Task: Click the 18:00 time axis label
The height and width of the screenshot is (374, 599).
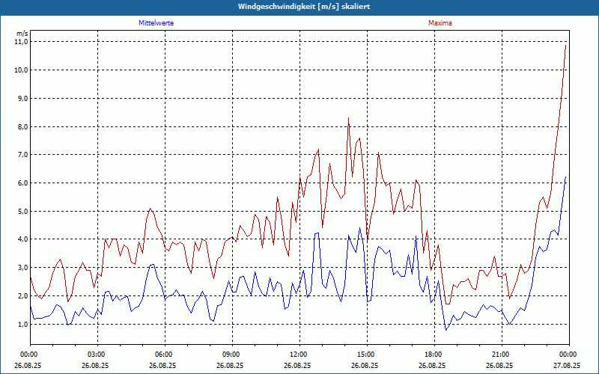Action: (434, 355)
